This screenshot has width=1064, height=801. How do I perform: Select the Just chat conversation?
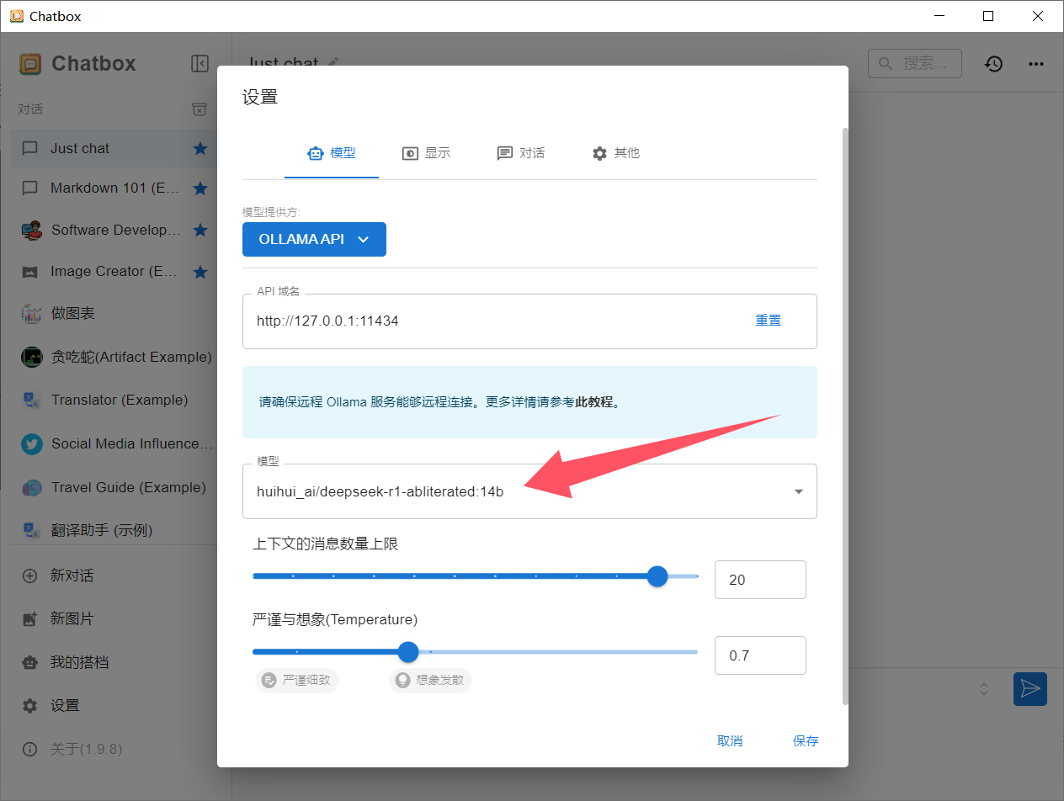tap(116, 148)
